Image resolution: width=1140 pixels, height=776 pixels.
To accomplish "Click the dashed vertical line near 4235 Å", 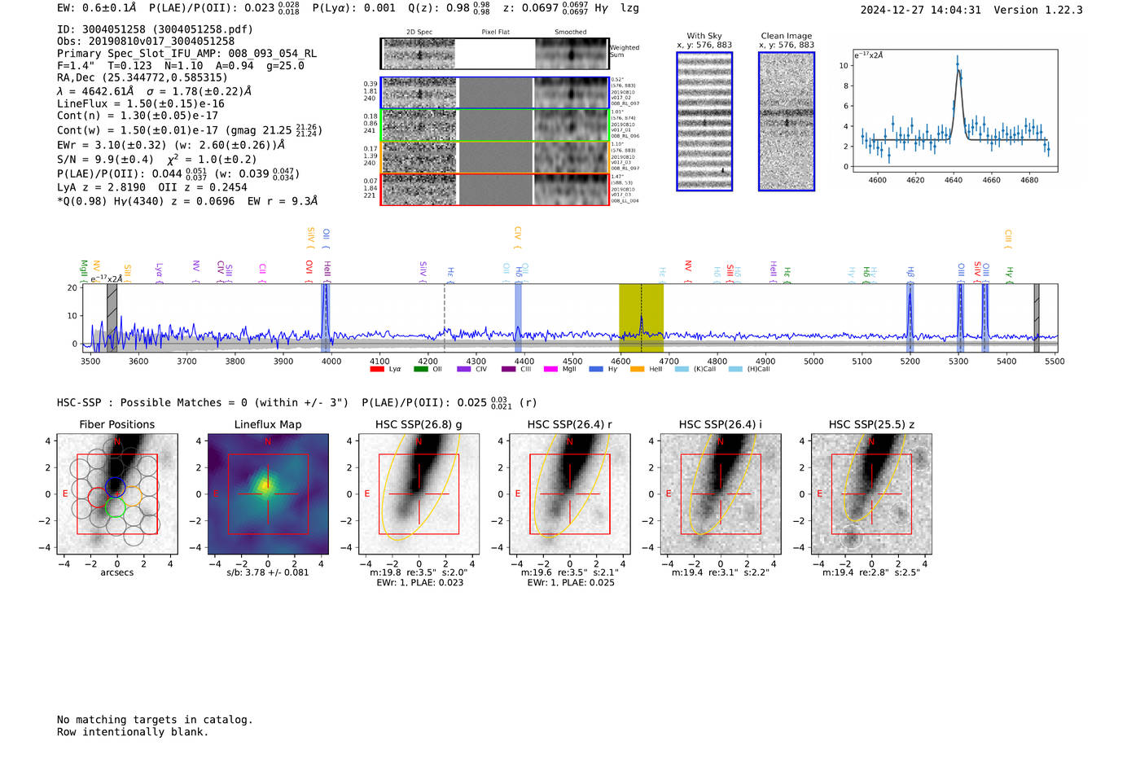I will point(445,318).
